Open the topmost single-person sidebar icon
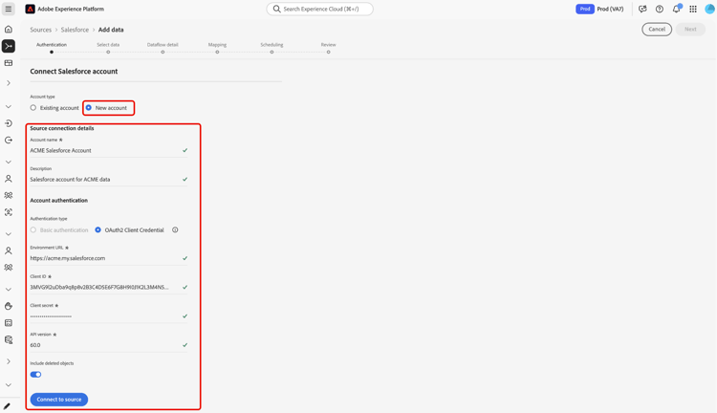 pos(9,179)
